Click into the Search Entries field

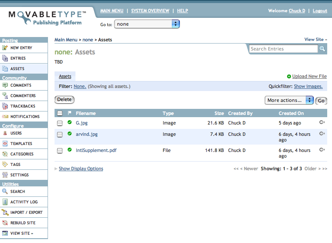(283, 49)
